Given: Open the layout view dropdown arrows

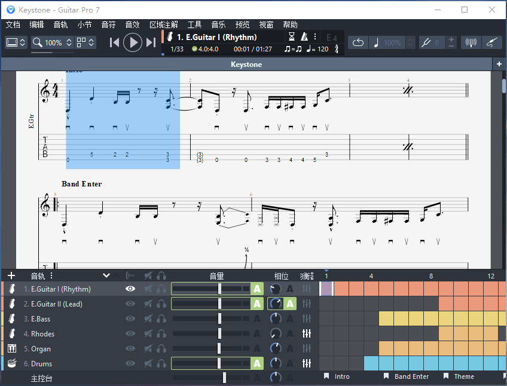Looking at the screenshot, I should [91, 42].
